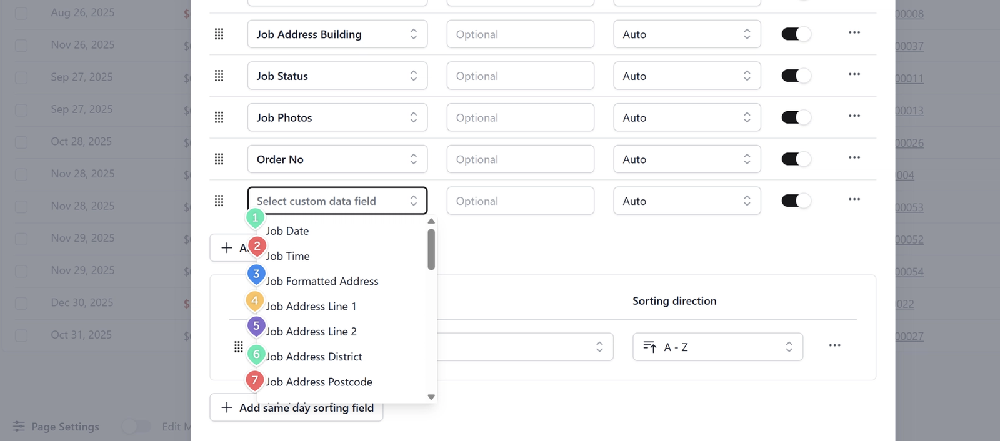Click the dropdown list scrollbar thumb

(x=431, y=249)
